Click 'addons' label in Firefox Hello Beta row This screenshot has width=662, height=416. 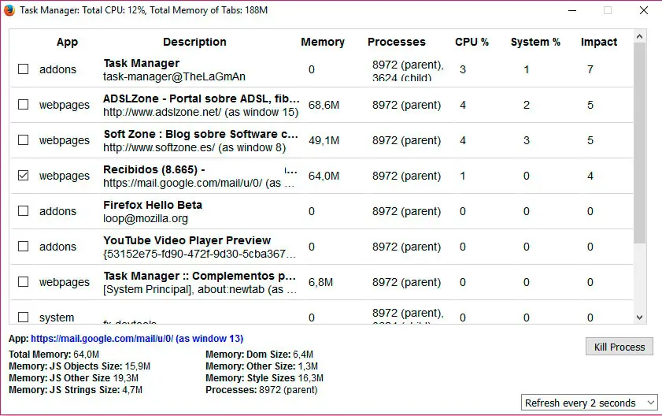[57, 211]
